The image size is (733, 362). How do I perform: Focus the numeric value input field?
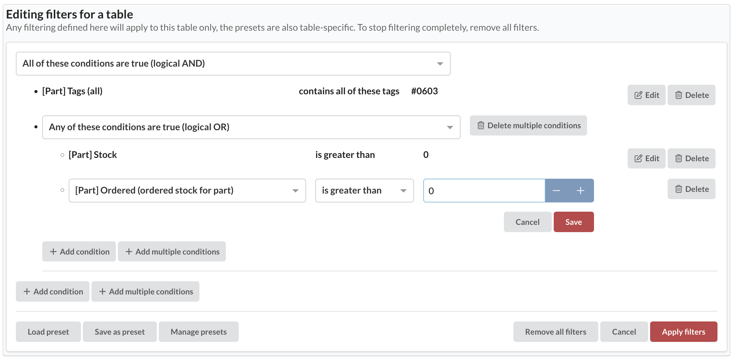click(x=484, y=191)
